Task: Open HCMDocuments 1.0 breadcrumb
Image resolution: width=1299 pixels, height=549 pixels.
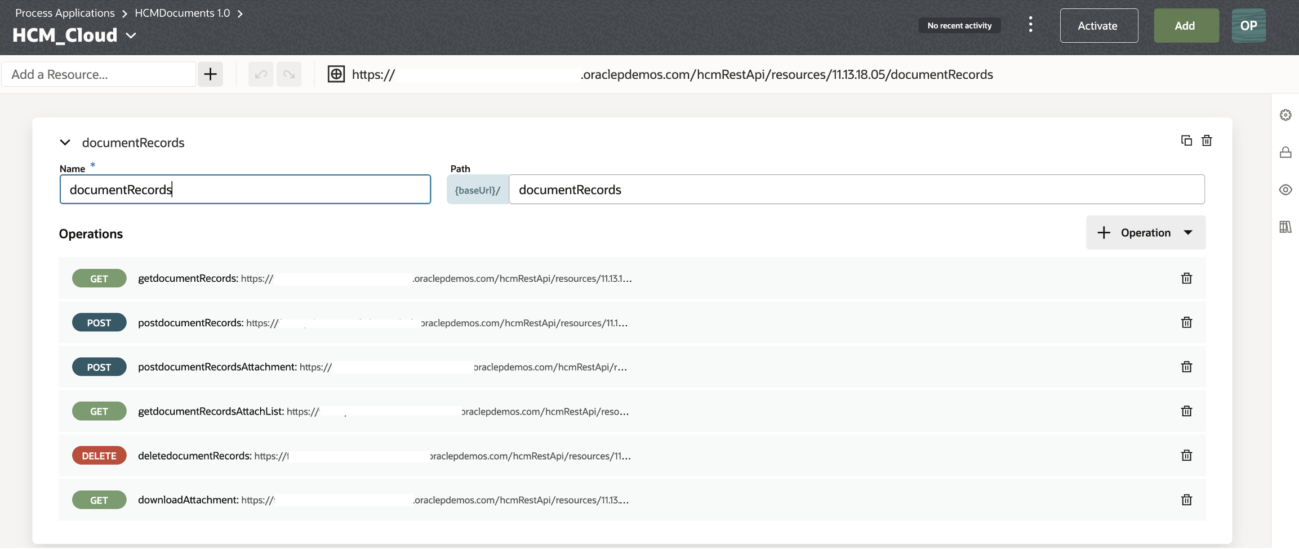Action: tap(182, 13)
